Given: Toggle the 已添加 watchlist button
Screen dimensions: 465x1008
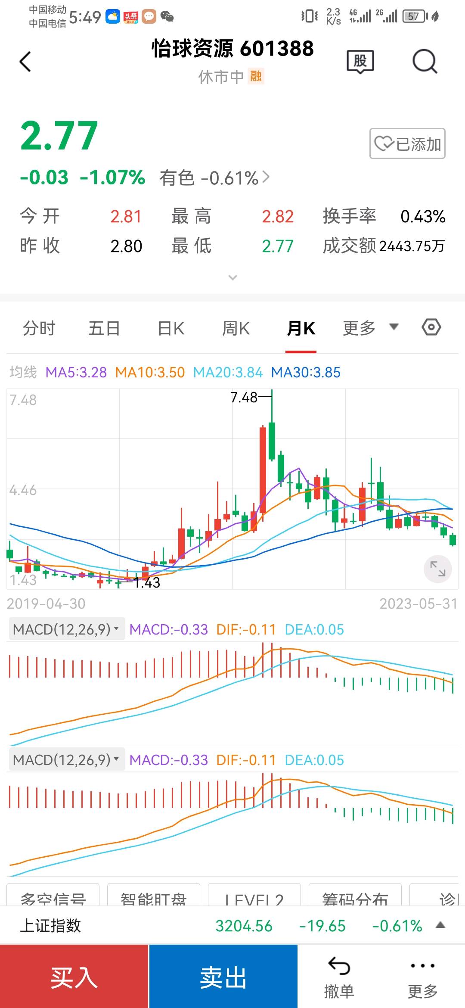Looking at the screenshot, I should pos(407,143).
